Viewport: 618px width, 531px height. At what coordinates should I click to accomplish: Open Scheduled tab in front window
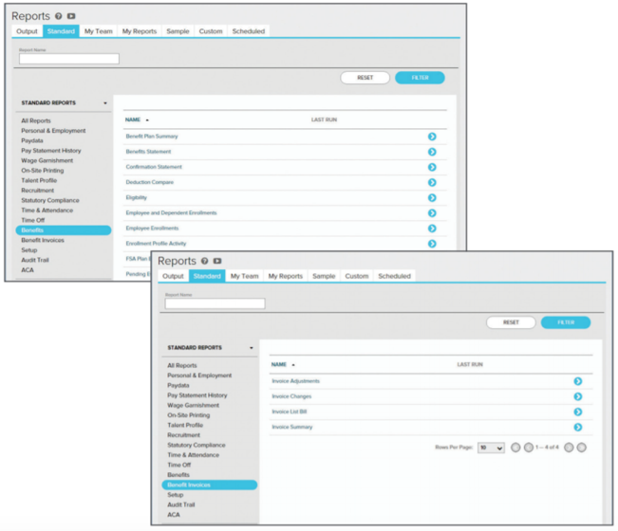395,276
